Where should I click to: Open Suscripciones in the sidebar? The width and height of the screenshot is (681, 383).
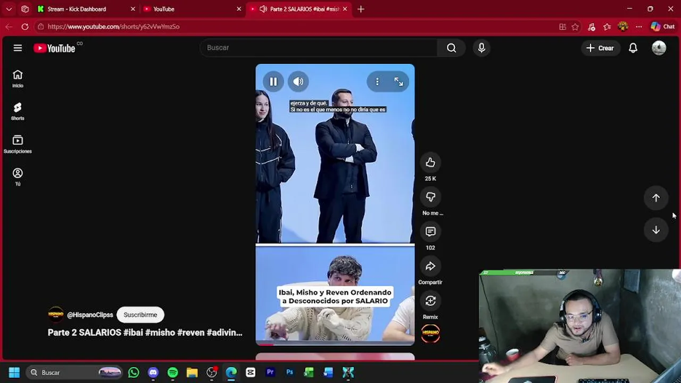pos(18,144)
